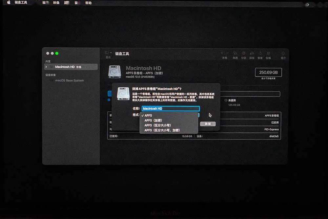Click the drive icon in the erase dialog
The image size is (328, 219).
coord(123,94)
